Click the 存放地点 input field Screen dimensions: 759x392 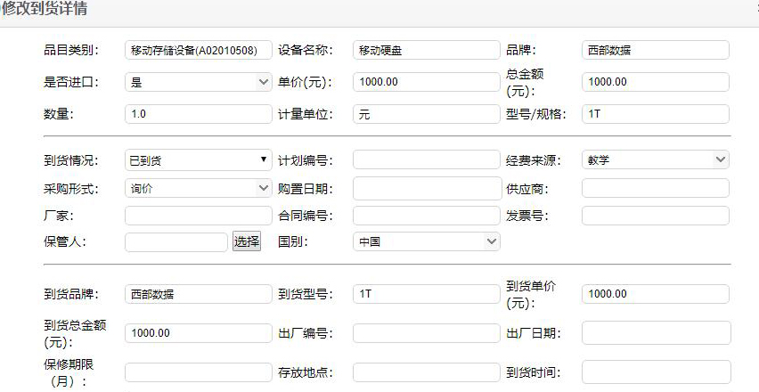pyautogui.click(x=427, y=372)
